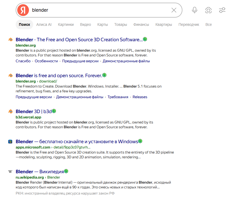Click the РКН notice text

tap(65, 193)
